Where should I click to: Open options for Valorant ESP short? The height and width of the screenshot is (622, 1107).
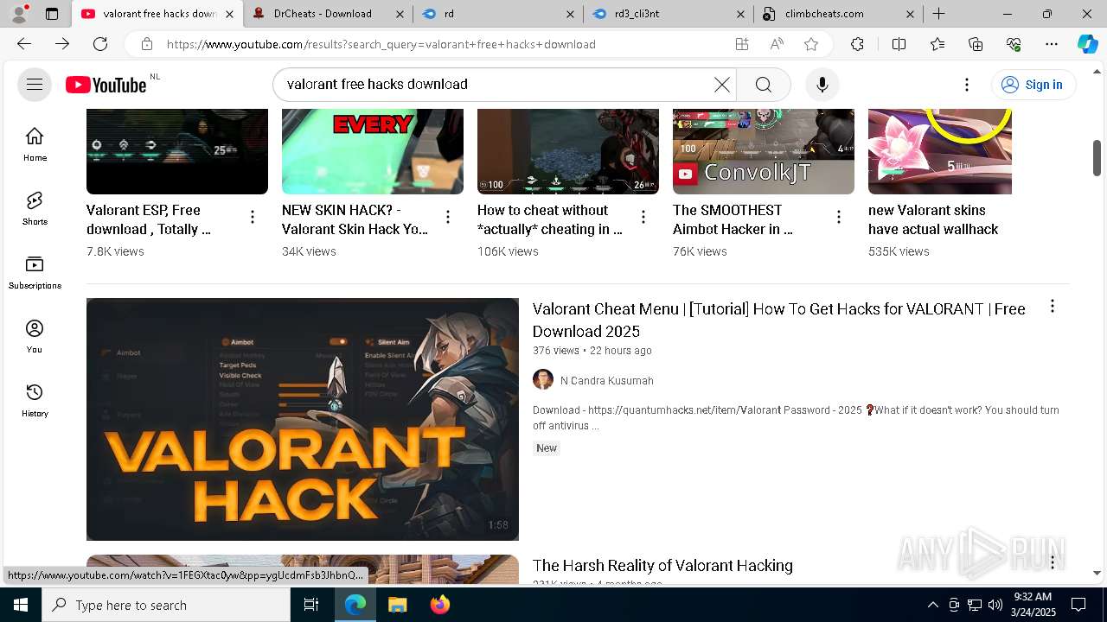(253, 217)
